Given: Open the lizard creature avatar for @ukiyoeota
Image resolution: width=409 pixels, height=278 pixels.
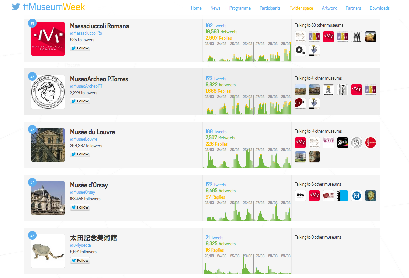Looking at the screenshot, I should (48, 251).
